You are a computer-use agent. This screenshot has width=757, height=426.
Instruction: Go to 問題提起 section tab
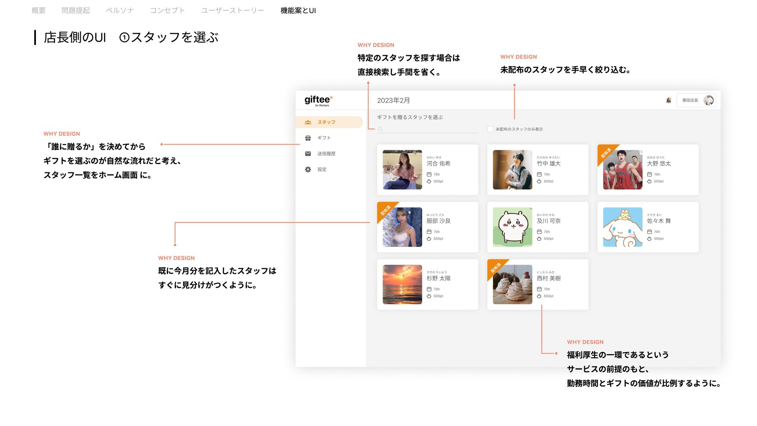(x=76, y=11)
